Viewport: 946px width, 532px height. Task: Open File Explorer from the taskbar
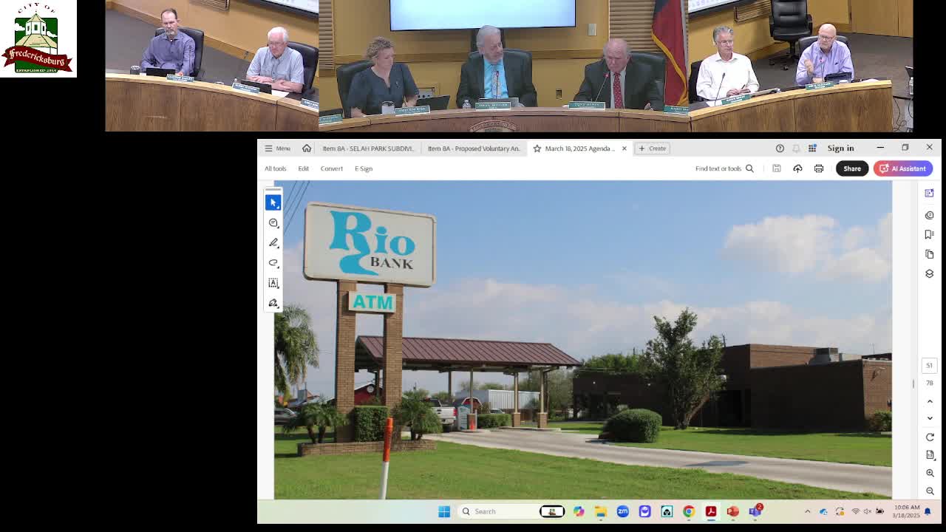[x=601, y=511]
